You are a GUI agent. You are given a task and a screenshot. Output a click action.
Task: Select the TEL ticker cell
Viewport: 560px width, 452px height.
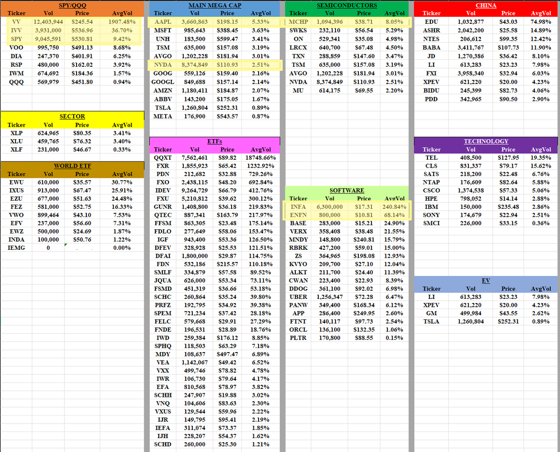point(431,157)
